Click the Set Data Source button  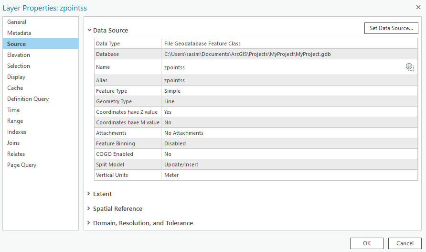pos(391,28)
